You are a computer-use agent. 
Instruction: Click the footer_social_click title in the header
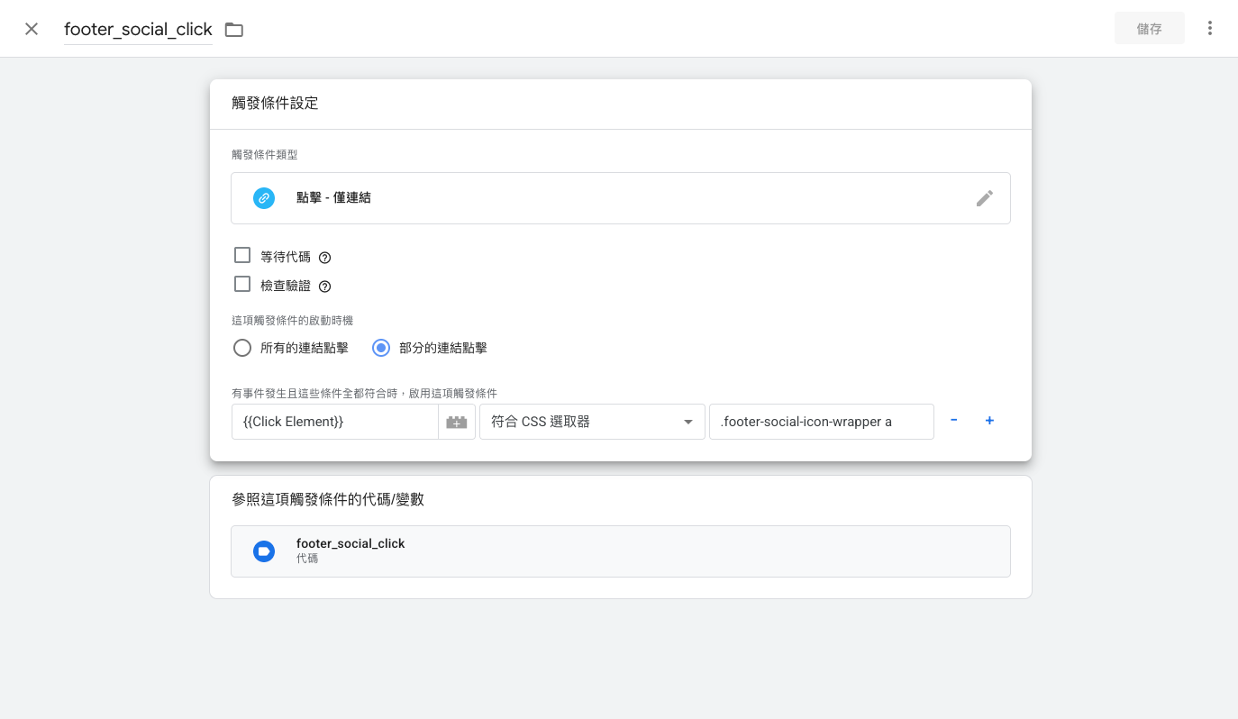click(x=137, y=29)
